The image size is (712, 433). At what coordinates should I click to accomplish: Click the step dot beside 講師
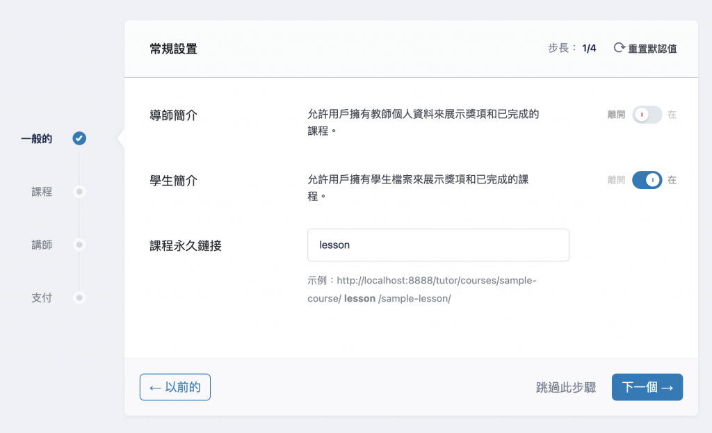tap(79, 245)
